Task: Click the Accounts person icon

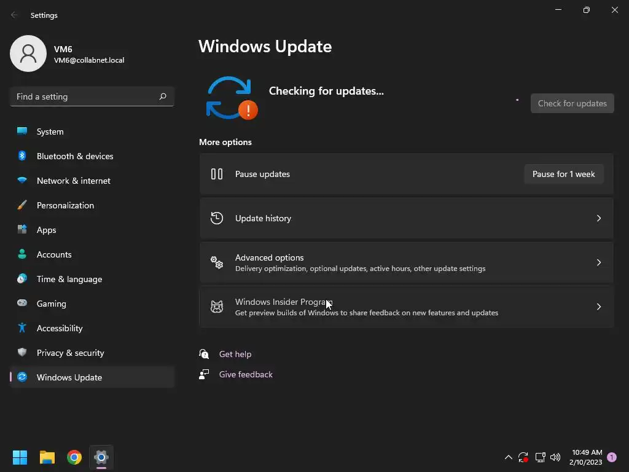Action: coord(22,254)
